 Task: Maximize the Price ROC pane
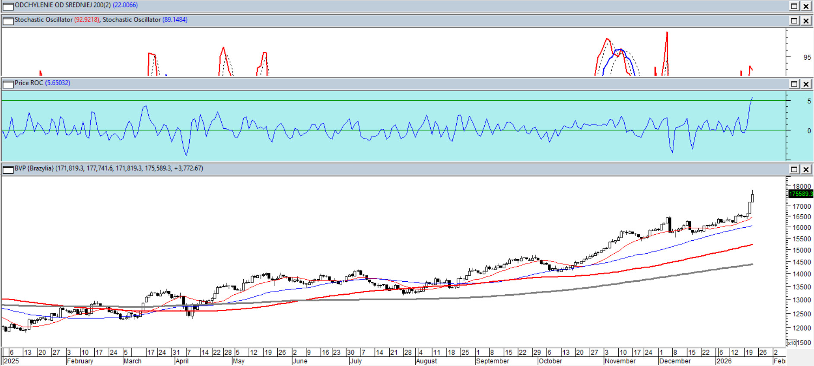(x=794, y=84)
